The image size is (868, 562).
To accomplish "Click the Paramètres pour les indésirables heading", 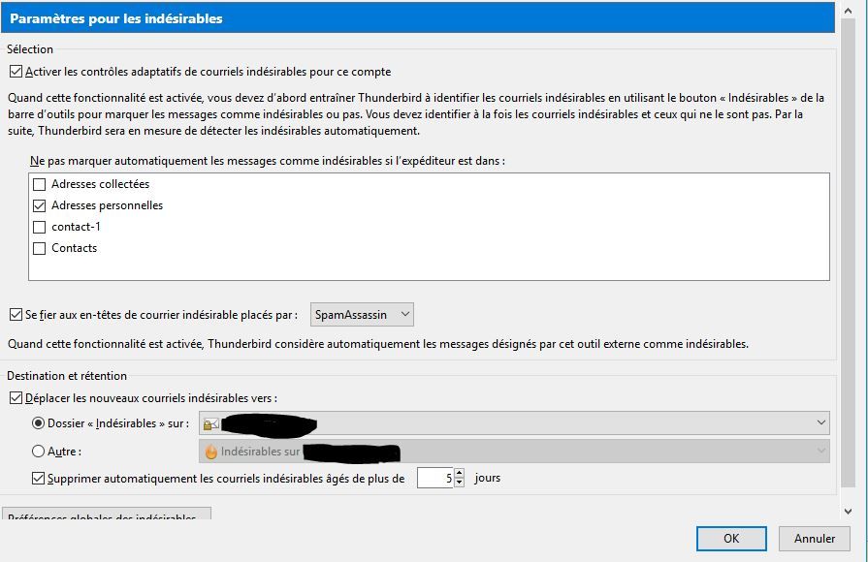I will pyautogui.click(x=116, y=18).
